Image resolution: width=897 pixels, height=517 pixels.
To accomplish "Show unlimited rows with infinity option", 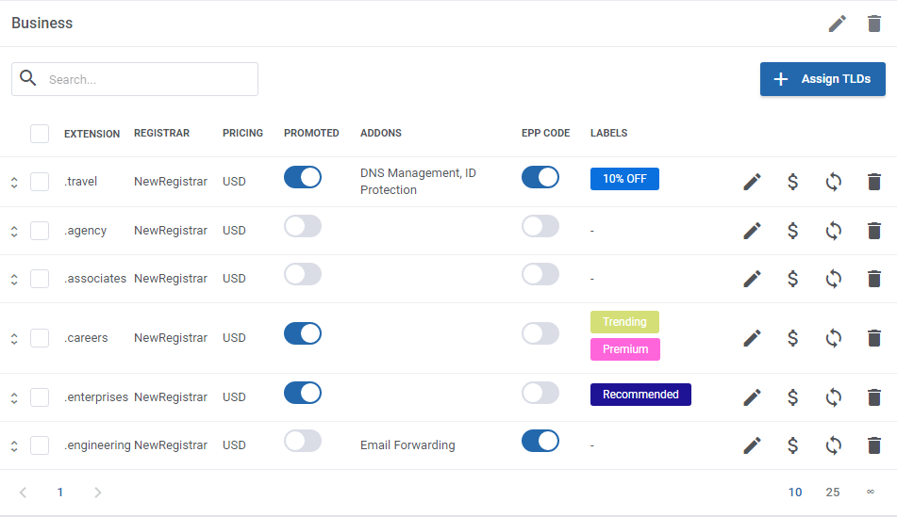I will 870,492.
